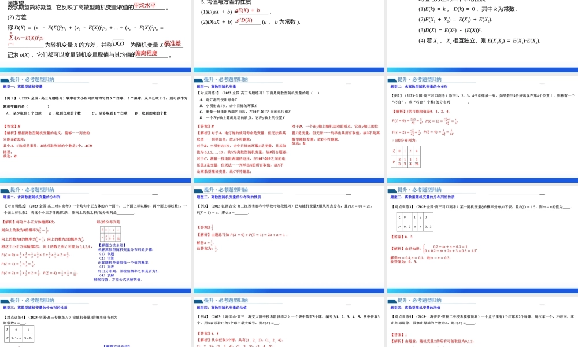Viewport: 578px width, 347px height.
Task: Select the 例3 slide about 两点分布
Action: point(288,239)
